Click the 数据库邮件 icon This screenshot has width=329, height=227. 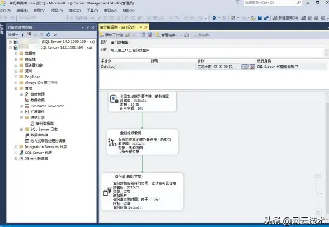[27, 135]
